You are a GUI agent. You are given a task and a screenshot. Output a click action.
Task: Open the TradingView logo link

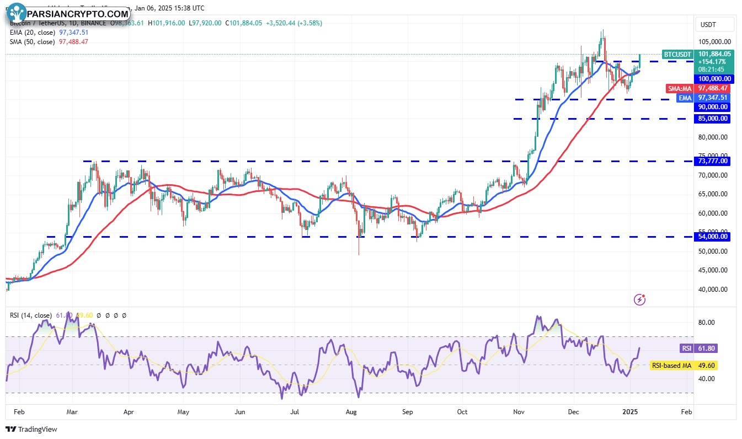(x=31, y=429)
